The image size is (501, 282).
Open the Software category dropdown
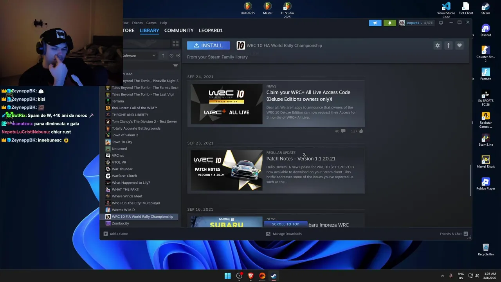pyautogui.click(x=140, y=56)
